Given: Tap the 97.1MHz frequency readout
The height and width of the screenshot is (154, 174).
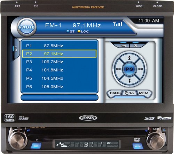Looking at the screenshot, I should point(87,25).
